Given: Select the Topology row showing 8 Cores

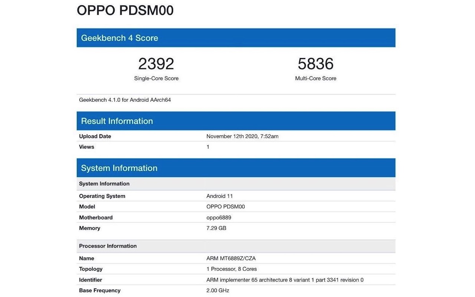Looking at the screenshot, I should 232,269.
